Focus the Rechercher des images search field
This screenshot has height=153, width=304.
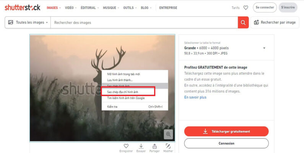click(x=144, y=23)
